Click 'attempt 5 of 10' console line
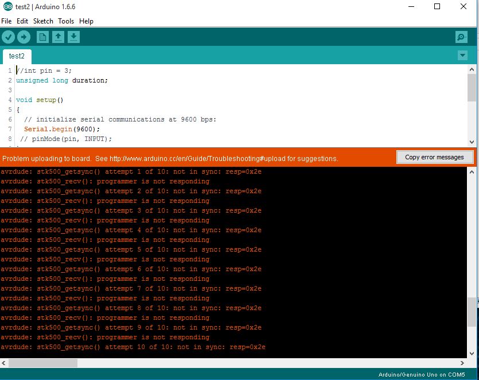Viewport: 479px width, 380px height. pos(131,249)
